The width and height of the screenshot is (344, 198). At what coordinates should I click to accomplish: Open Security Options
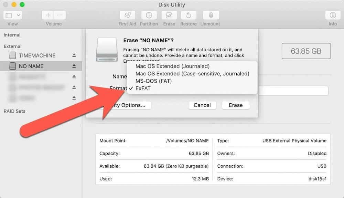pos(129,105)
